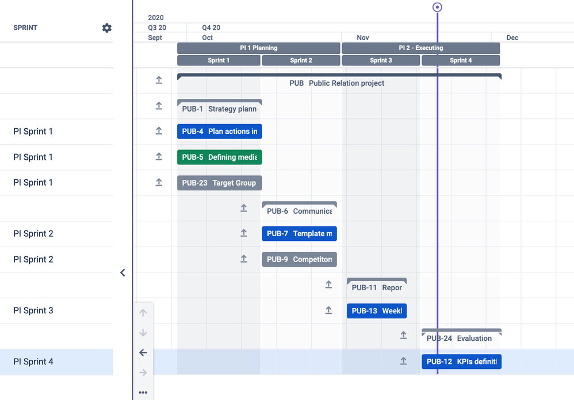Click outdent icon beside PUB-13 bar
The width and height of the screenshot is (574, 400).
coord(329,310)
